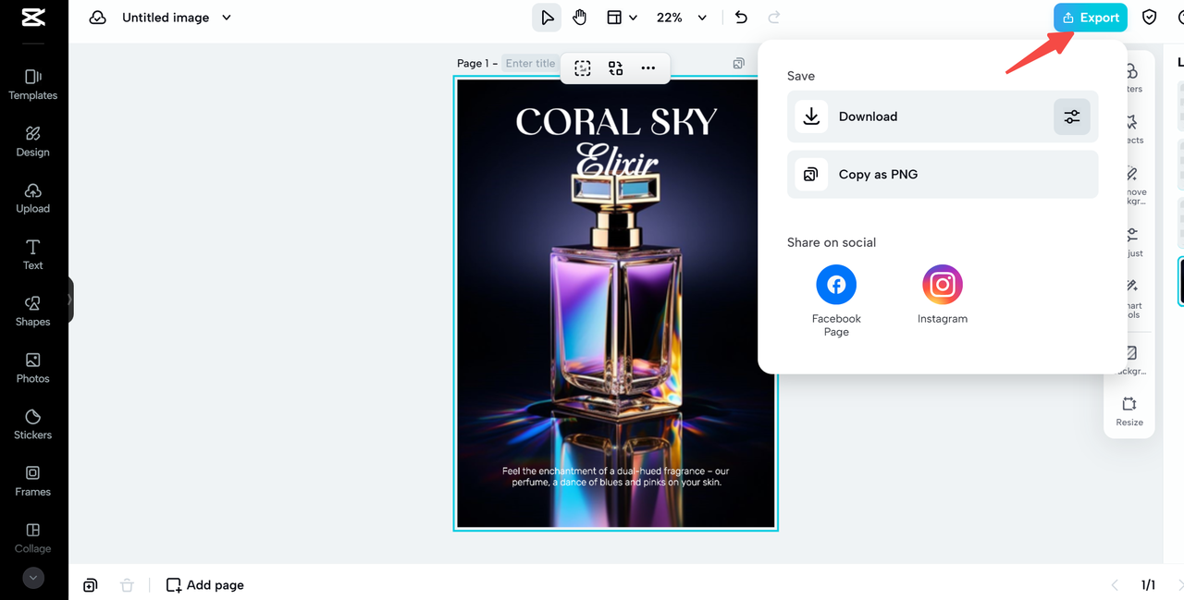Image resolution: width=1184 pixels, height=600 pixels.
Task: Open the shield privacy icon
Action: pos(1150,18)
